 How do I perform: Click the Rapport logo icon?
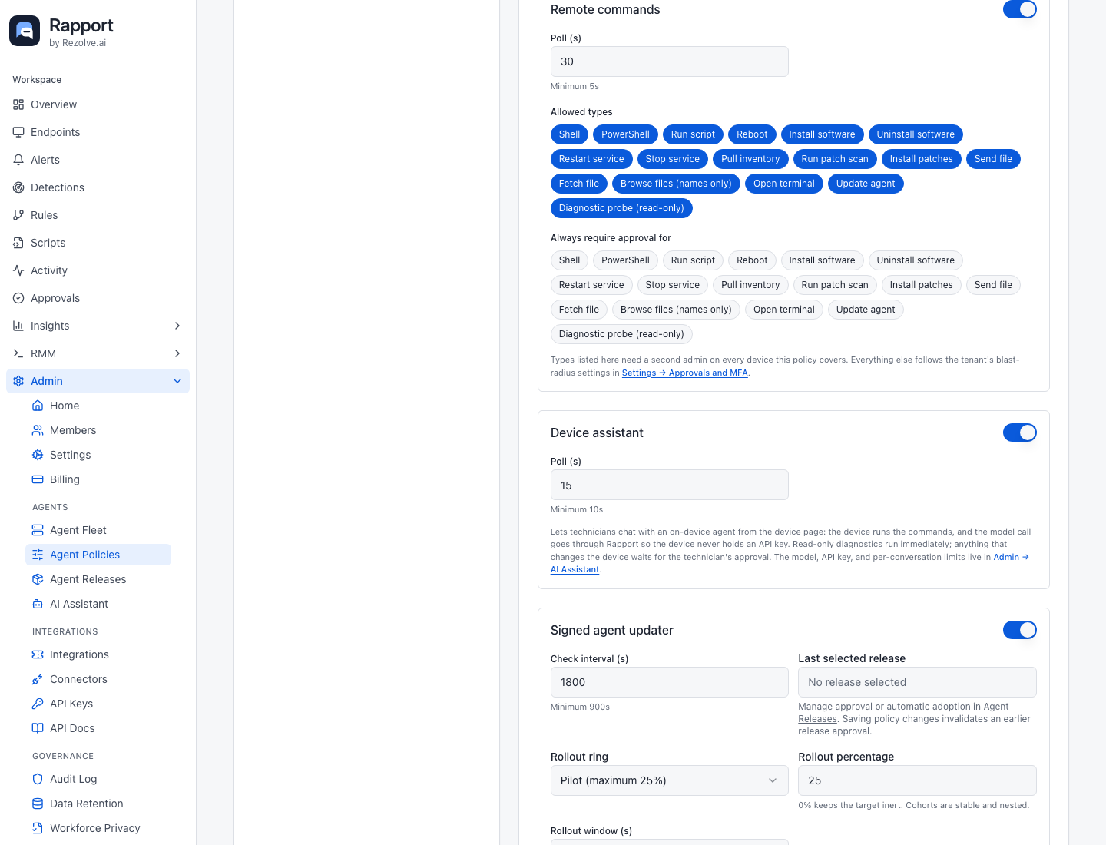(x=25, y=31)
